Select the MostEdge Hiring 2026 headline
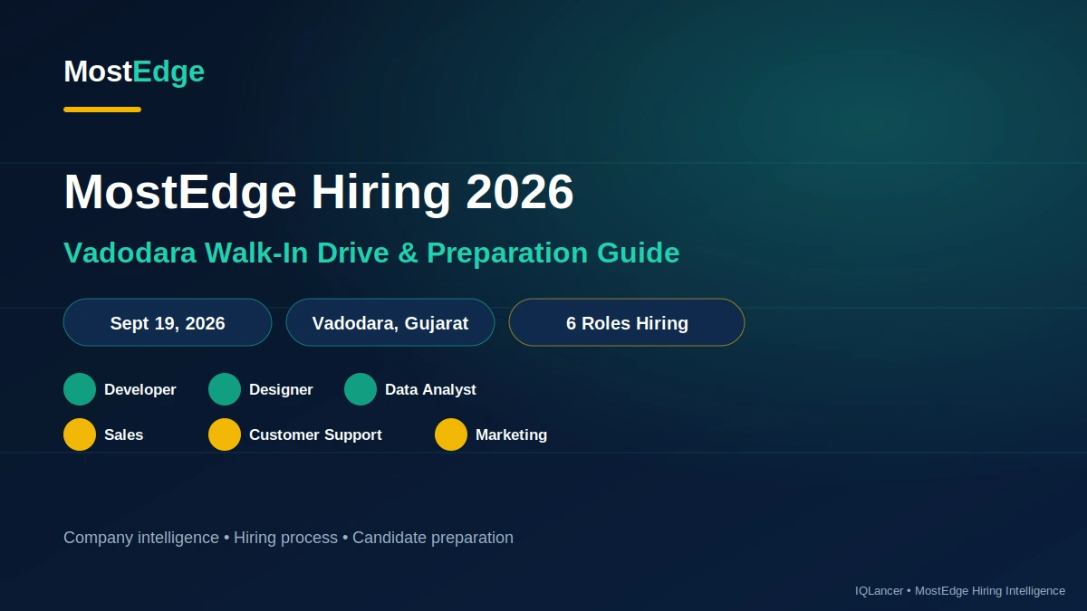This screenshot has width=1087, height=611. coord(319,192)
